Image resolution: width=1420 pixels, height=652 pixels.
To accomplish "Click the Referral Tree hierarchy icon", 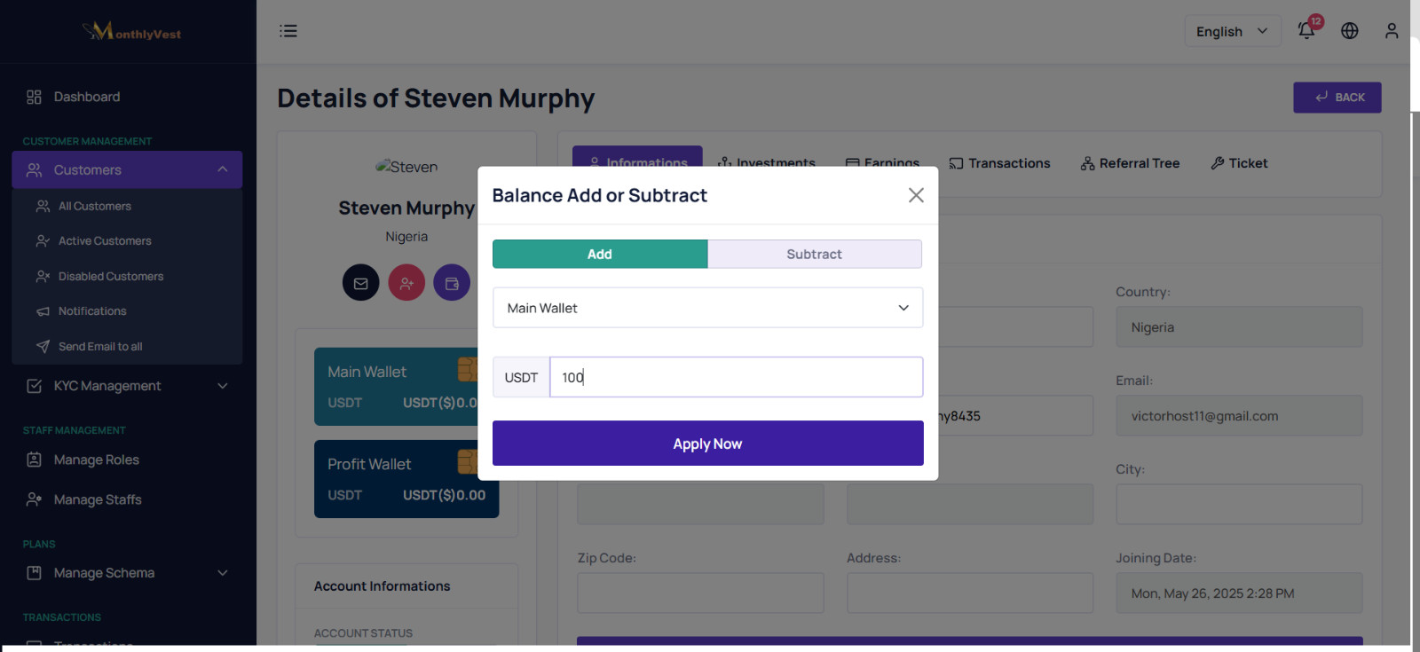I will [x=1087, y=163].
